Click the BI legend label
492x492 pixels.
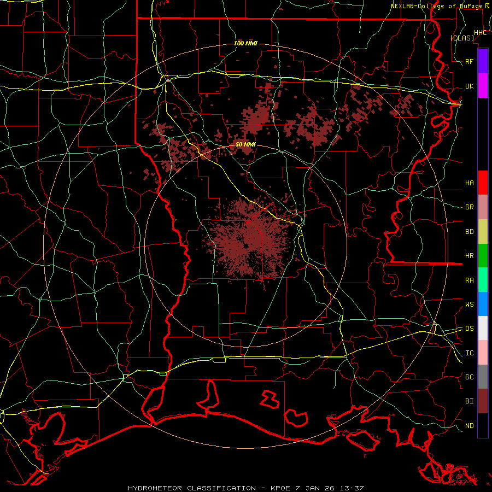[470, 401]
